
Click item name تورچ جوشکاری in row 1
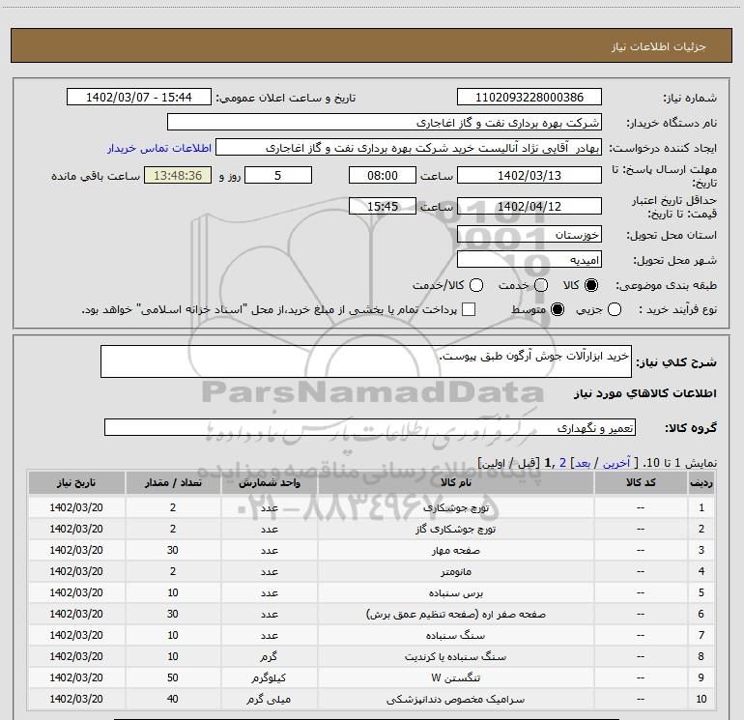tap(455, 507)
